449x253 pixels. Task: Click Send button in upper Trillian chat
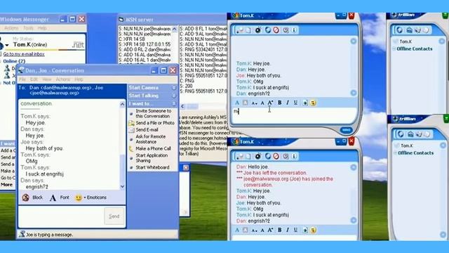pyautogui.click(x=346, y=130)
